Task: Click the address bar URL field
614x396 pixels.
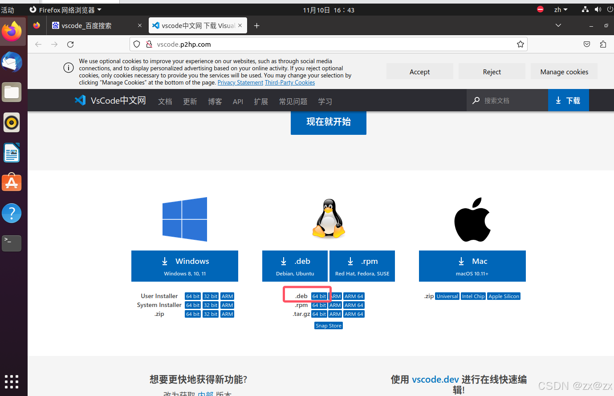Action: [x=329, y=44]
